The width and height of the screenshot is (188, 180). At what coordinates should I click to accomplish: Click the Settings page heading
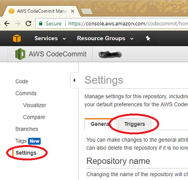click(104, 80)
